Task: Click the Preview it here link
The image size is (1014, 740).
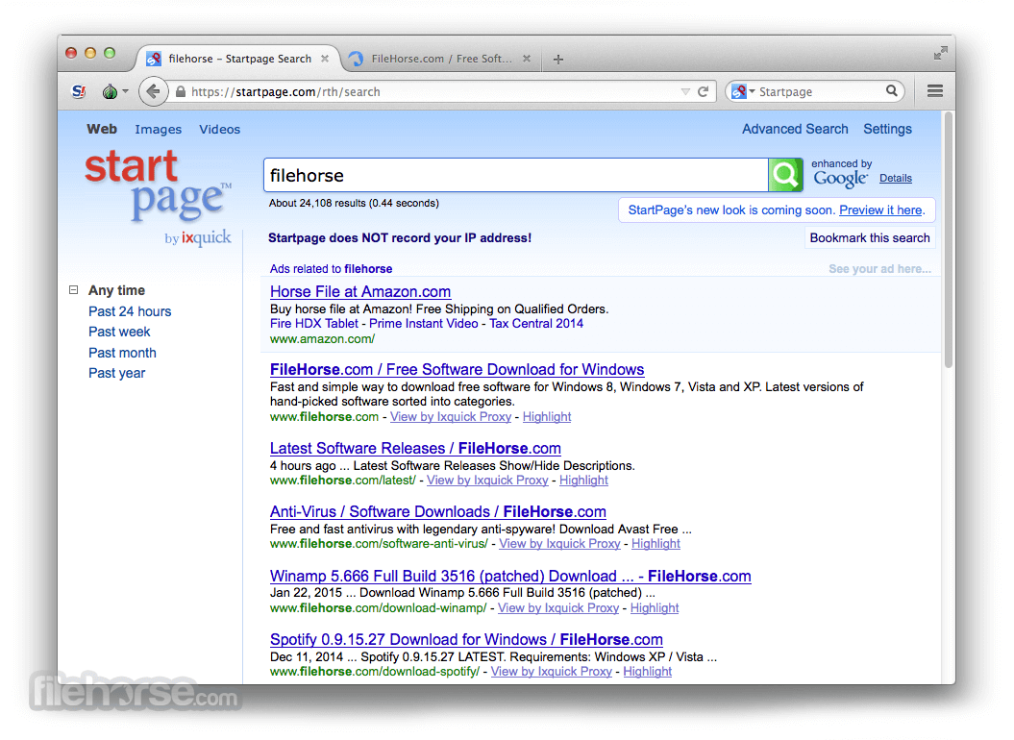Action: pyautogui.click(x=881, y=210)
